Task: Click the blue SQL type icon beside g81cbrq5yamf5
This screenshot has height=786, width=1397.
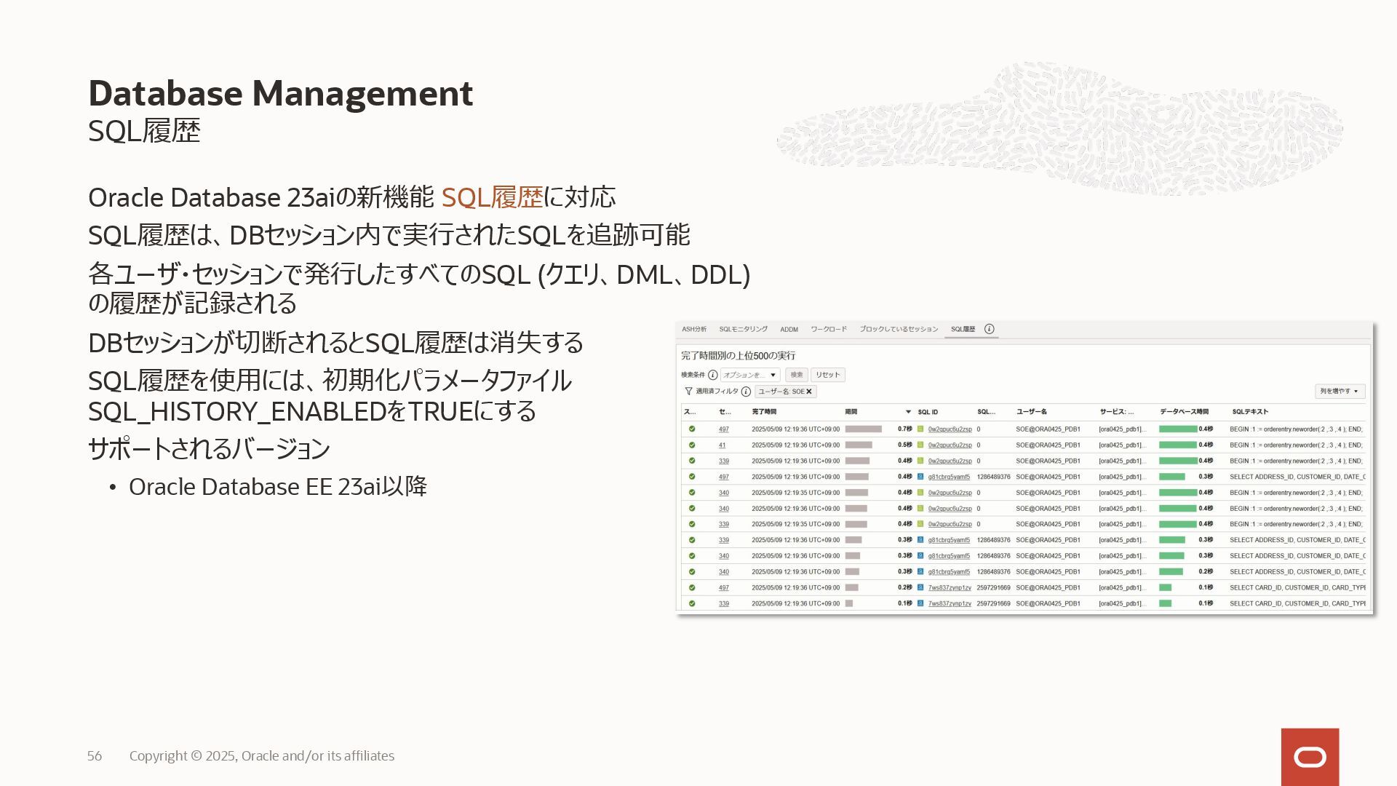Action: [x=920, y=477]
